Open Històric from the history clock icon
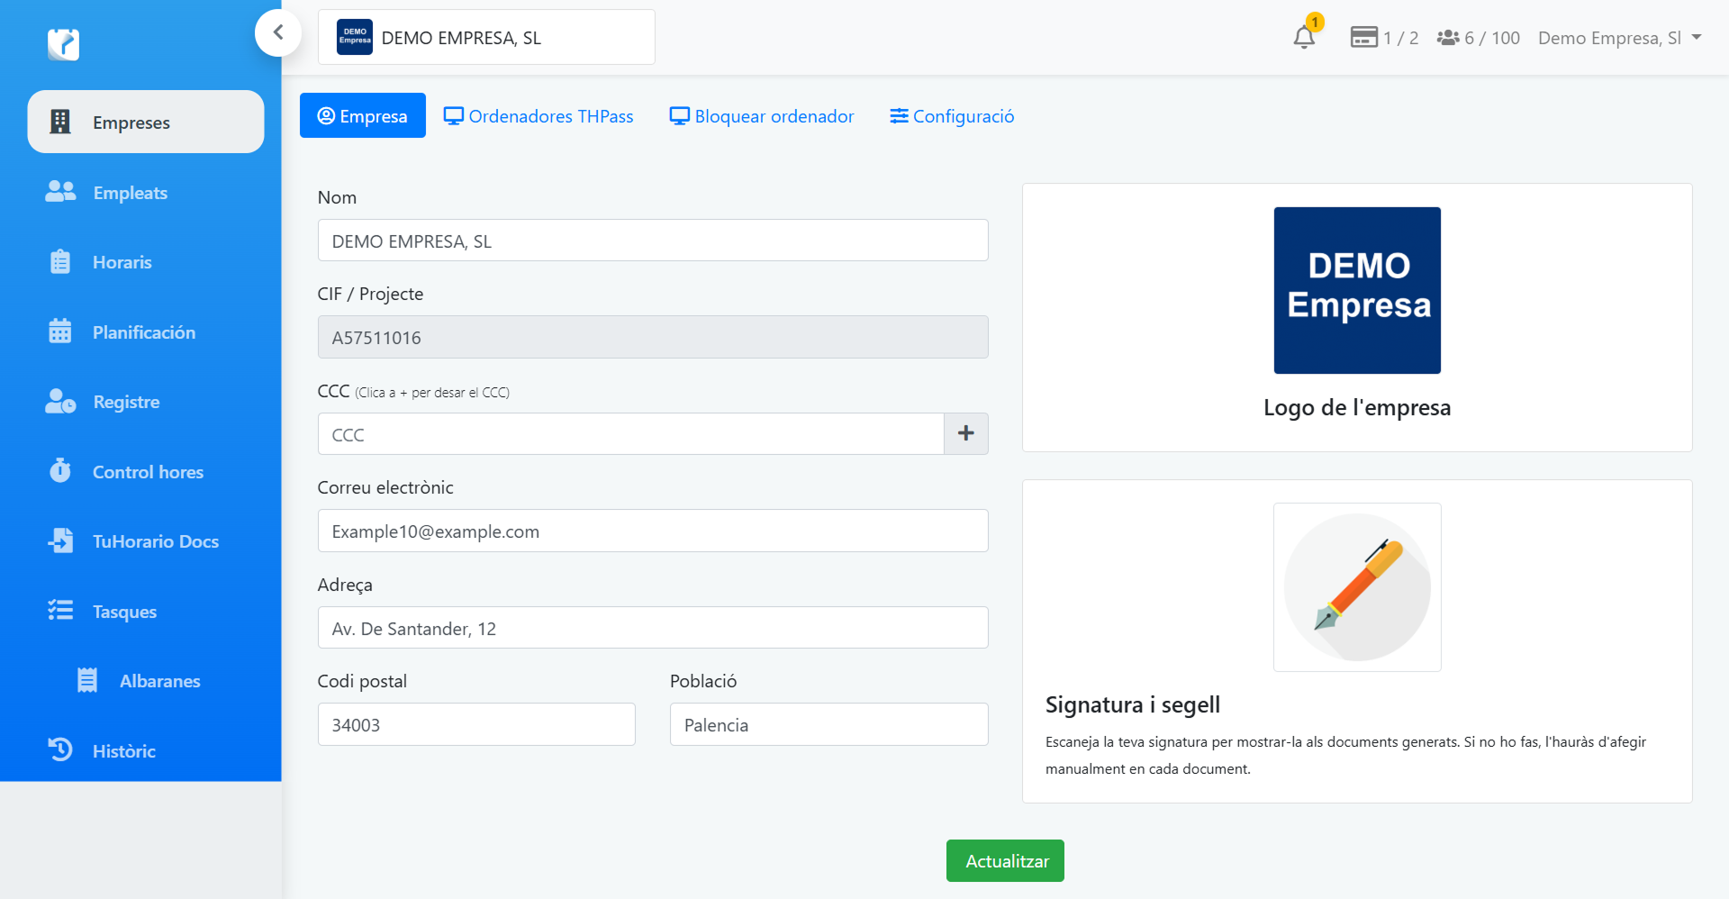 click(x=60, y=749)
